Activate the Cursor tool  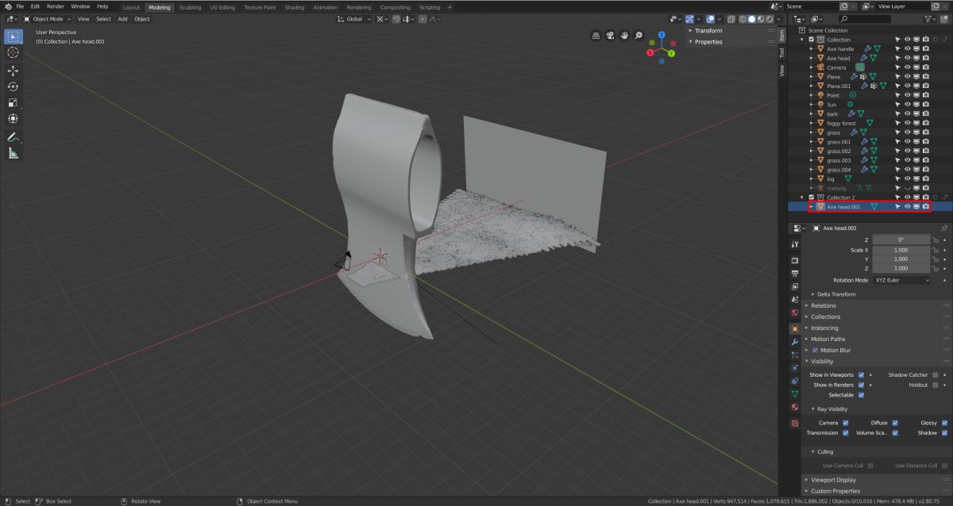(13, 52)
